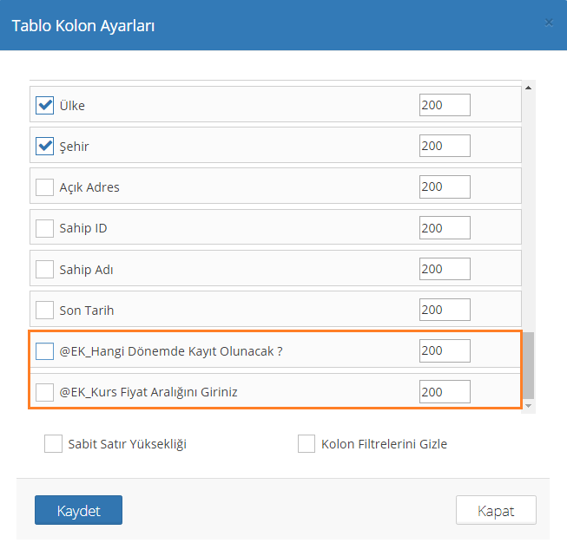Viewport: 567px width, 556px height.
Task: Uncheck the Ülke column checkbox
Action: [x=44, y=105]
